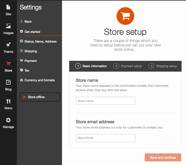This screenshot has width=186, height=165.
Task: Open Currency and formats settings
Action: click(40, 80)
